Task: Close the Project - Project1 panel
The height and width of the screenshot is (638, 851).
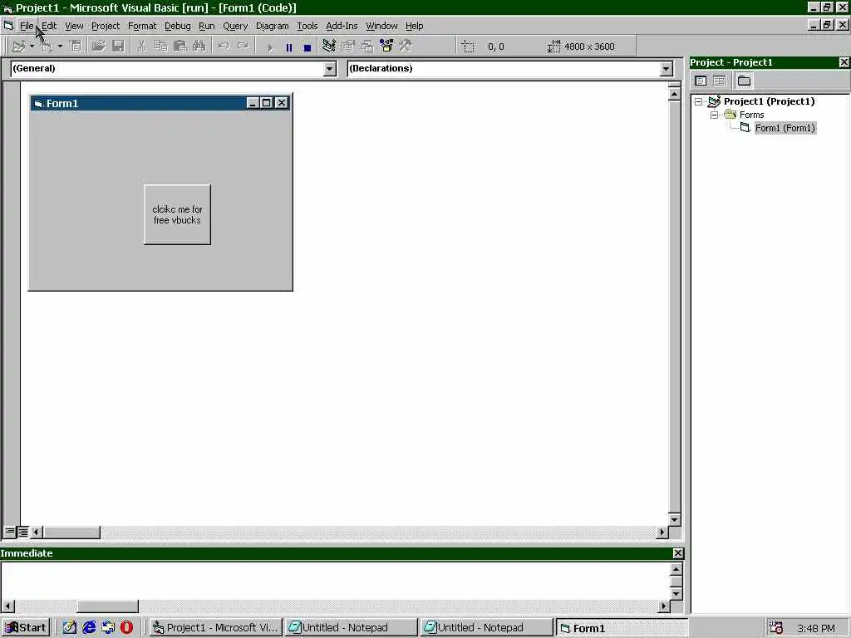Action: click(x=844, y=62)
